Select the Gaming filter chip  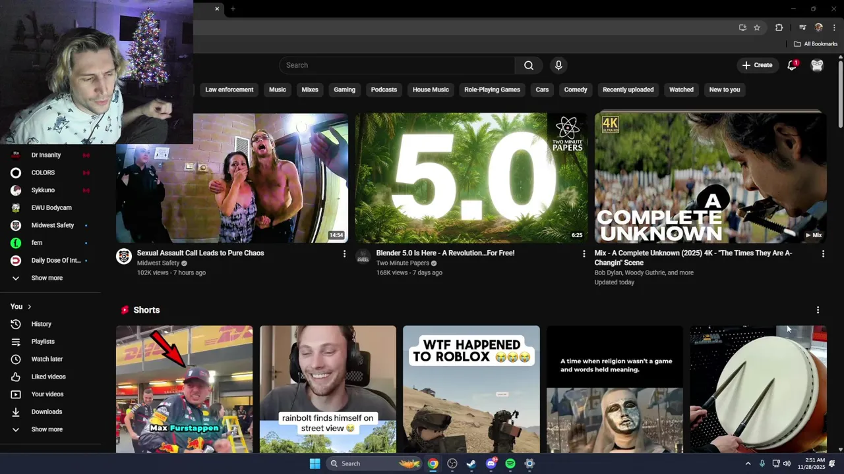(x=344, y=90)
